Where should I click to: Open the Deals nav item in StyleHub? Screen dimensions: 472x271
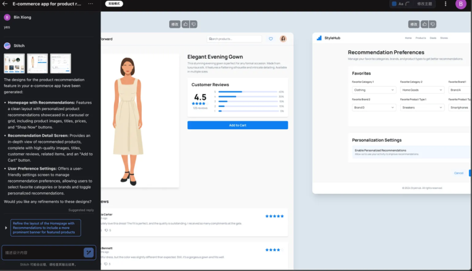coord(433,38)
